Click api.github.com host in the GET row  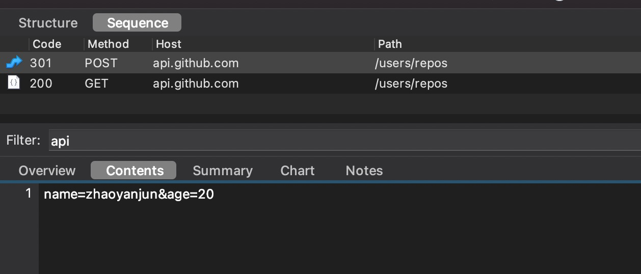[x=196, y=84]
